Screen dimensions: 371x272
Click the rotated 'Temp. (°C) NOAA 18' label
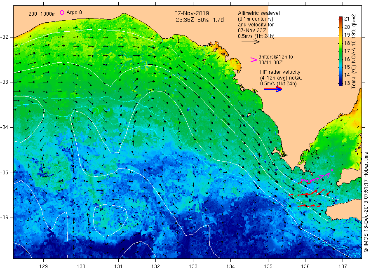click(x=354, y=65)
